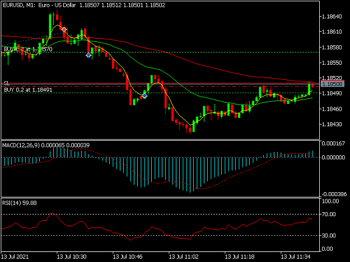Click the '13 Jul 10:30' time axis label
Viewport: 350px width, 262px height.
72,256
